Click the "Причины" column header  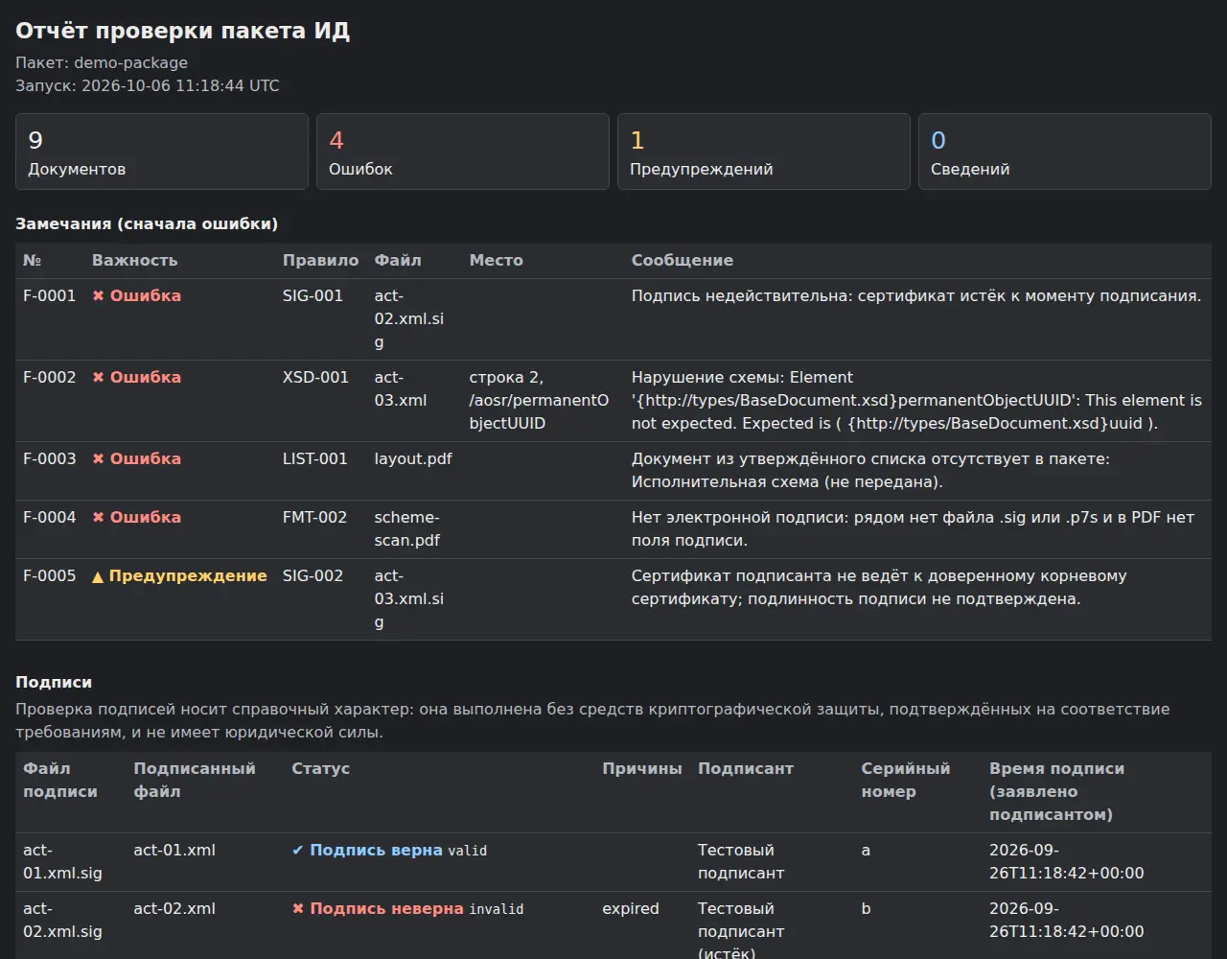pyautogui.click(x=642, y=769)
